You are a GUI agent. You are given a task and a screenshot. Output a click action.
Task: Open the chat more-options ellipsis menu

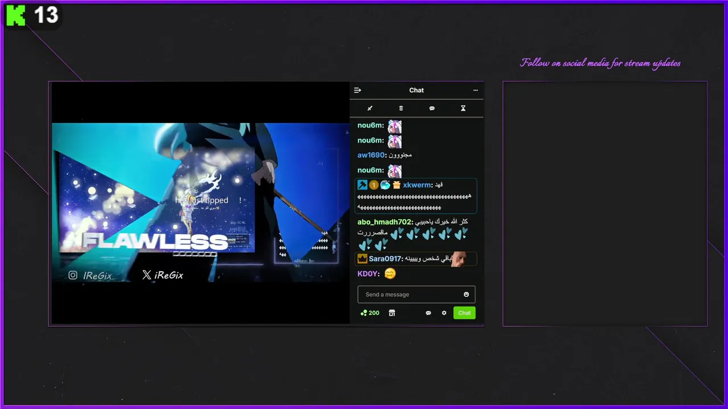(475, 90)
